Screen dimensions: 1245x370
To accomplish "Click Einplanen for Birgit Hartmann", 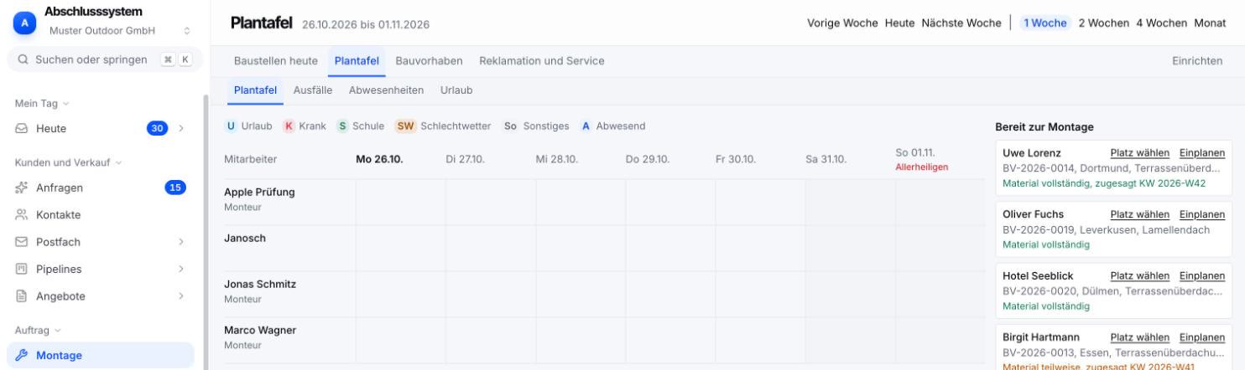I will point(1202,337).
